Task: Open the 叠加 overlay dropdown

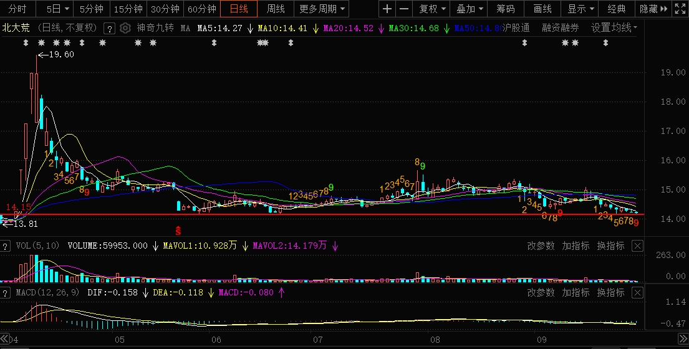Action: pos(470,9)
